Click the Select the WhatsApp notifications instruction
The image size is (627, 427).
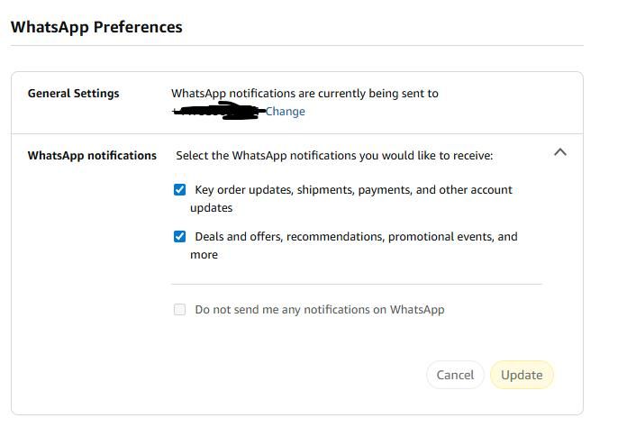tap(334, 156)
